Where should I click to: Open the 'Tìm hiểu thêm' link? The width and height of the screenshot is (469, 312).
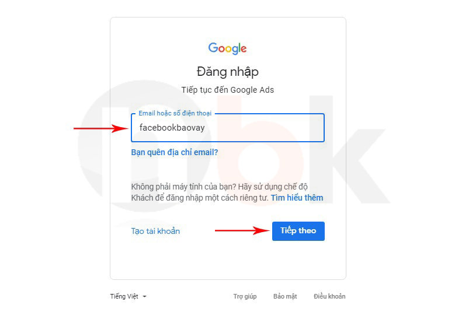297,198
